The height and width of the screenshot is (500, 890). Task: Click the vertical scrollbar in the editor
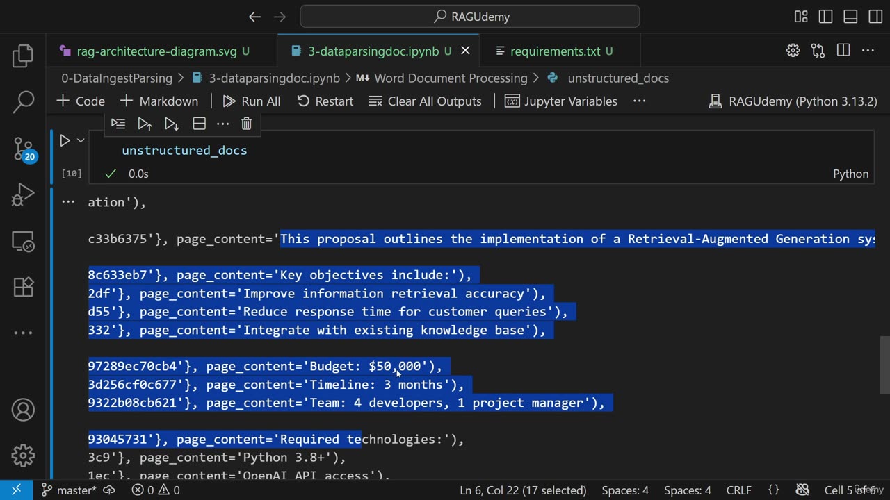click(884, 365)
